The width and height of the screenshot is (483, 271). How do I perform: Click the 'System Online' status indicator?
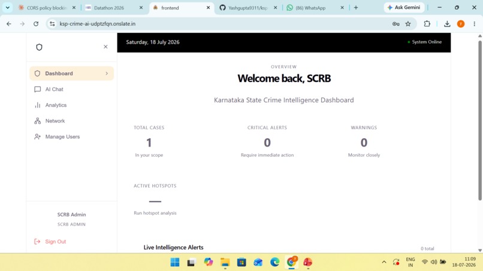pyautogui.click(x=424, y=42)
